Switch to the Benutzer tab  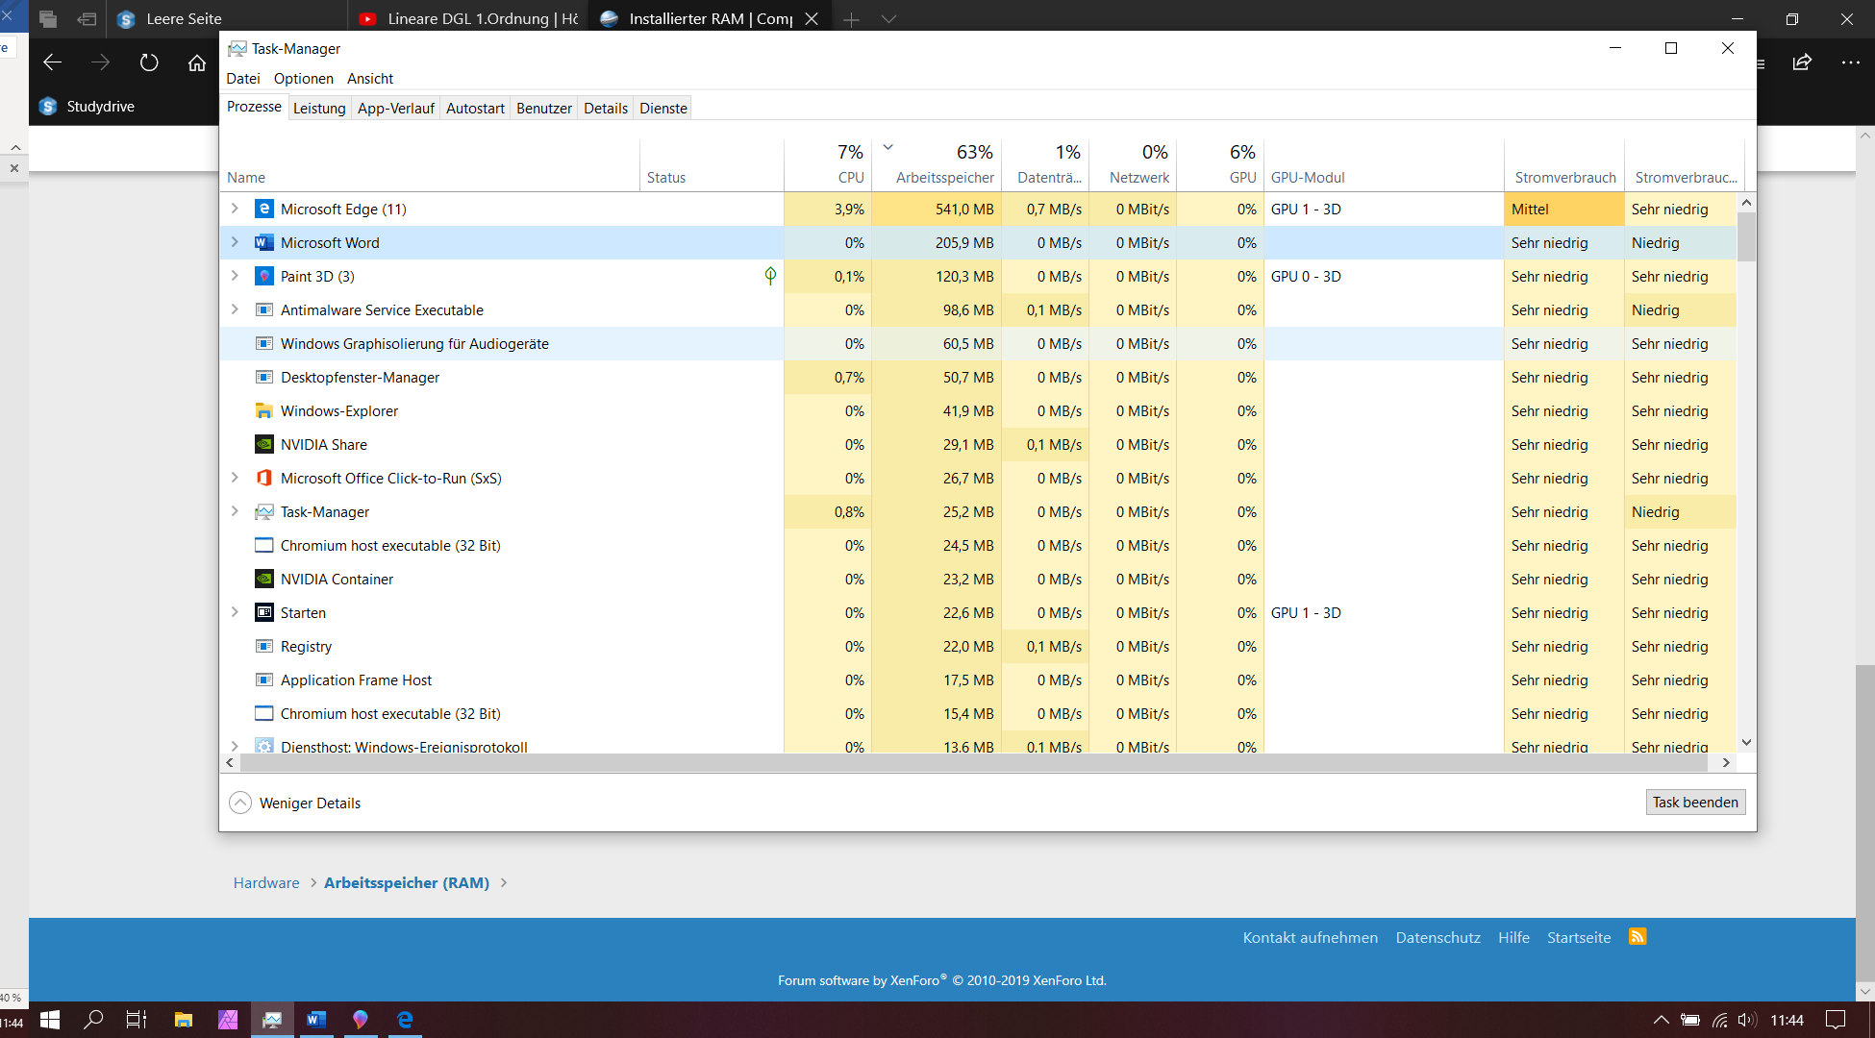pos(544,109)
